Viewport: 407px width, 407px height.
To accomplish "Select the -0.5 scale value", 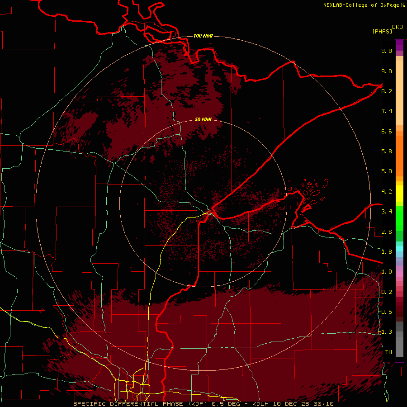I will [x=385, y=312].
